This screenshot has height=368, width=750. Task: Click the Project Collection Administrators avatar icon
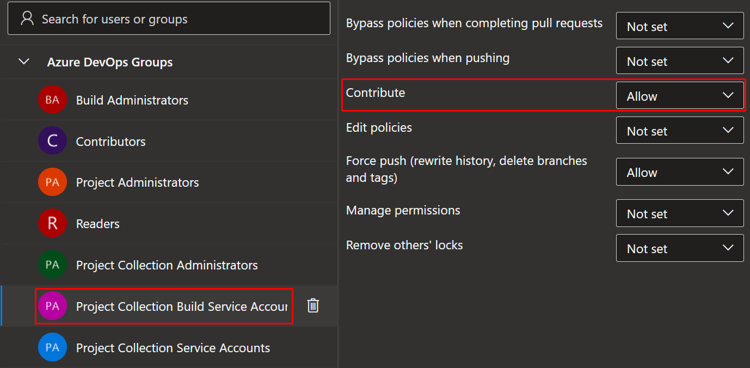pos(52,265)
